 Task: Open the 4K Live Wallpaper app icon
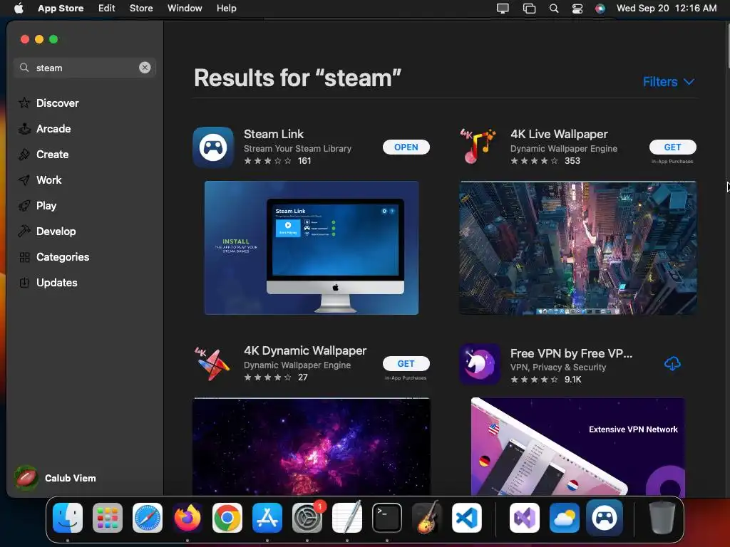[479, 147]
